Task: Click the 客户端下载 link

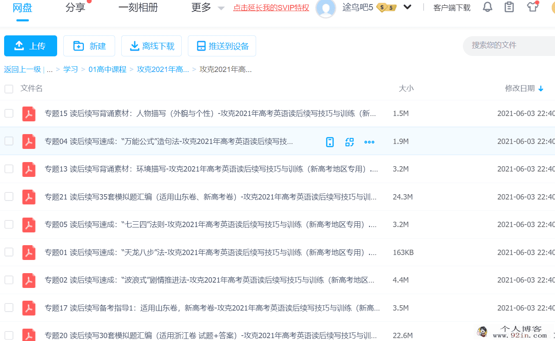Action: click(x=452, y=8)
